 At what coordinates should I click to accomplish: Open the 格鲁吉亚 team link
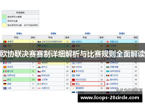(114, 42)
